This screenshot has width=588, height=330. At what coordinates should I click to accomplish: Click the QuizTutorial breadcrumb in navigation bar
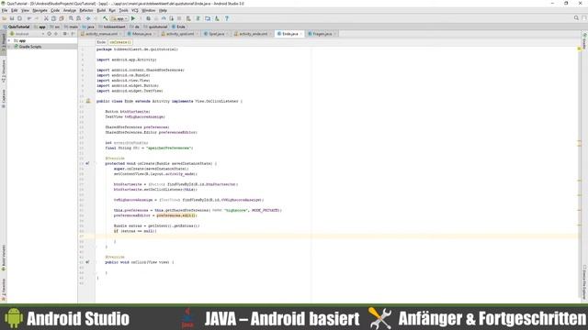[x=17, y=27]
